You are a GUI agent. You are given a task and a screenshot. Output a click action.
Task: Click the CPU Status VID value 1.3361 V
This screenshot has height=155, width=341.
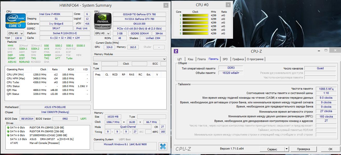pos(83,86)
